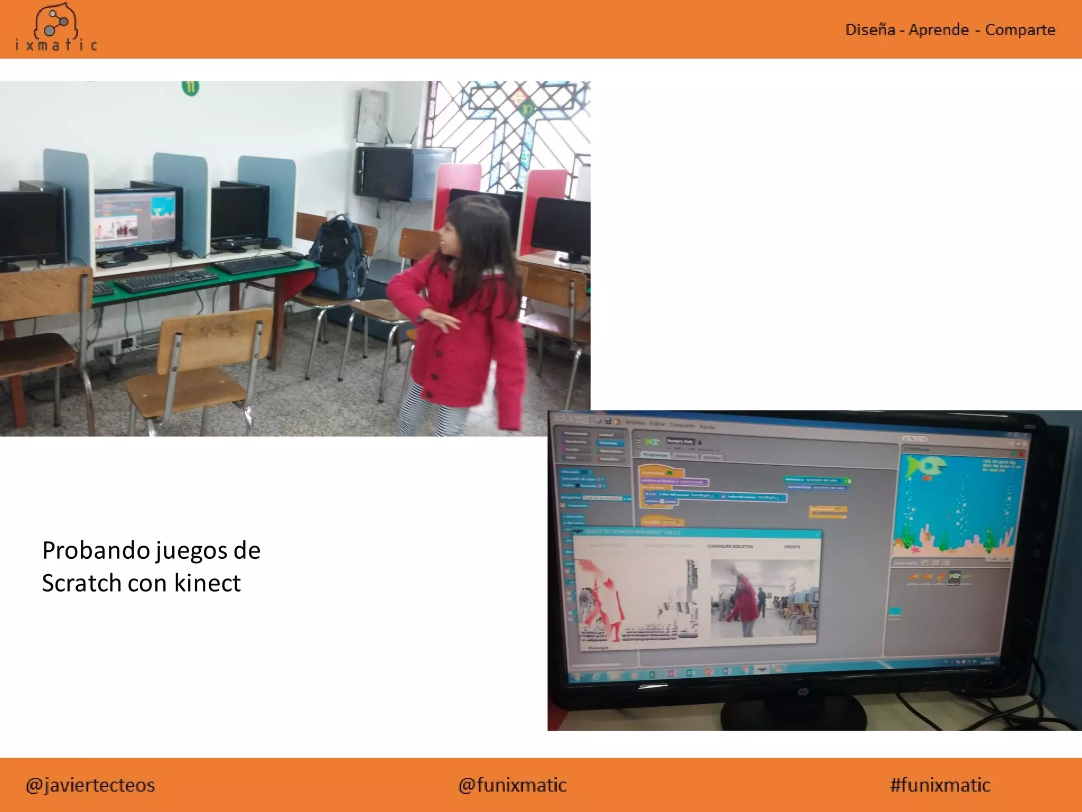Image resolution: width=1082 pixels, height=812 pixels.
Task: Select the stage thumbnail below sprite list
Action: click(894, 613)
